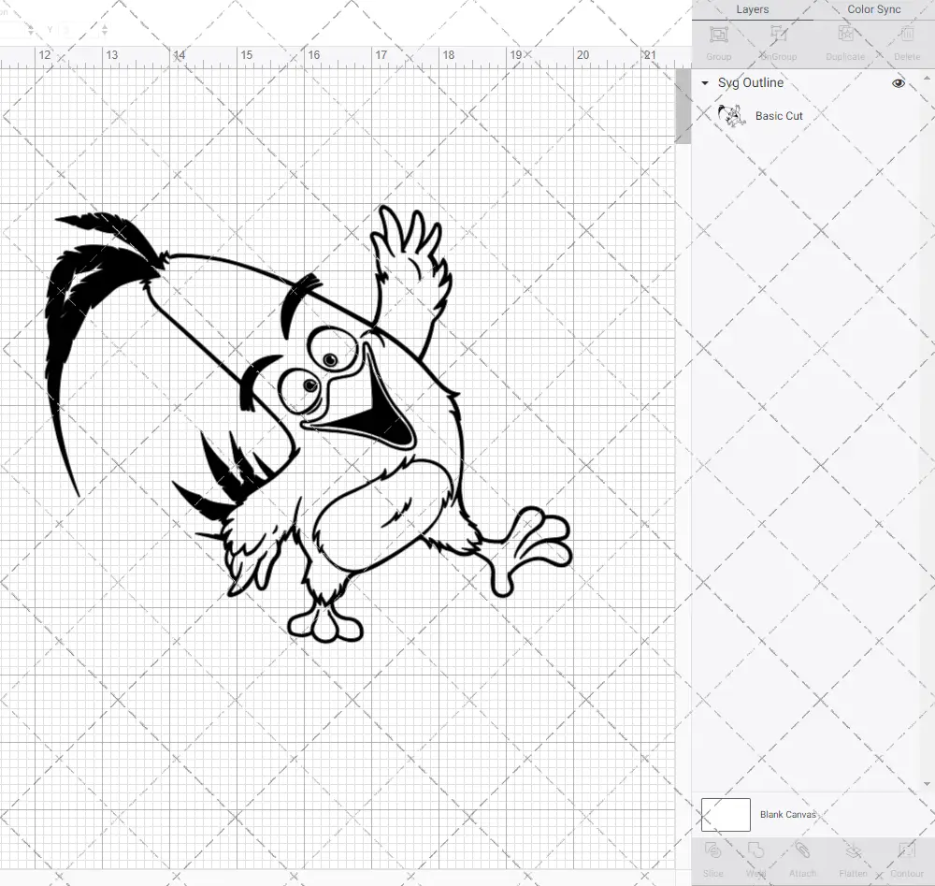Select the bird outline artwork on canvas
The image size is (935, 886).
310,424
